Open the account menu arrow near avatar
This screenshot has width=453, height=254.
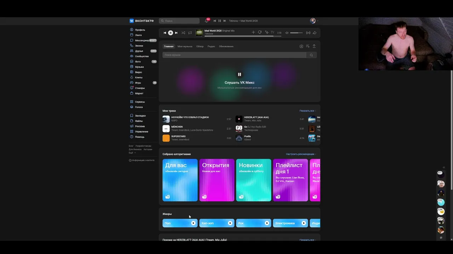click(317, 21)
